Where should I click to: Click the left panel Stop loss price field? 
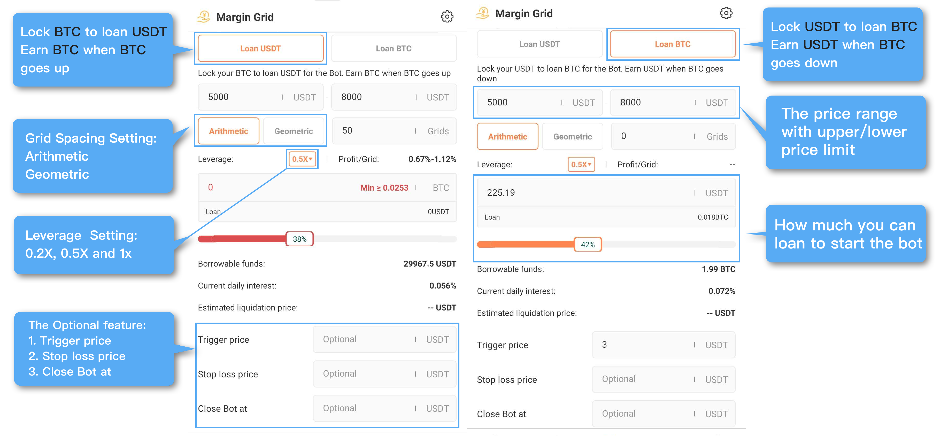[365, 374]
